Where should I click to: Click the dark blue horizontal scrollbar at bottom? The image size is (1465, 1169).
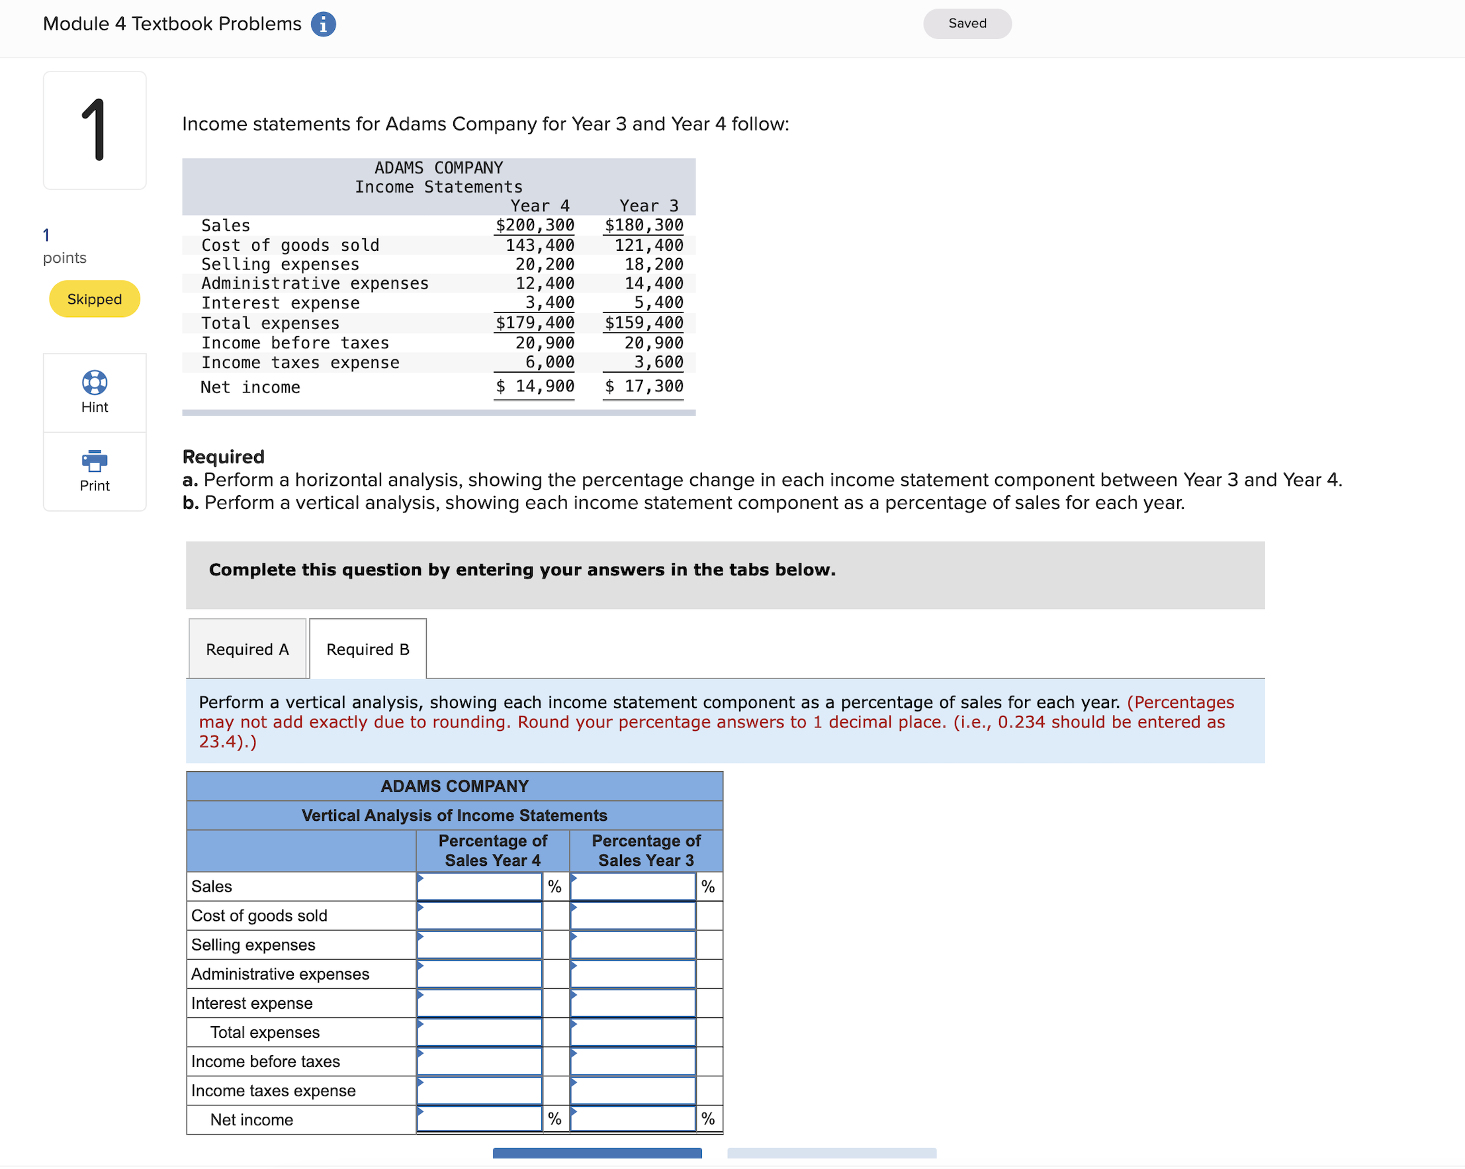597,1153
